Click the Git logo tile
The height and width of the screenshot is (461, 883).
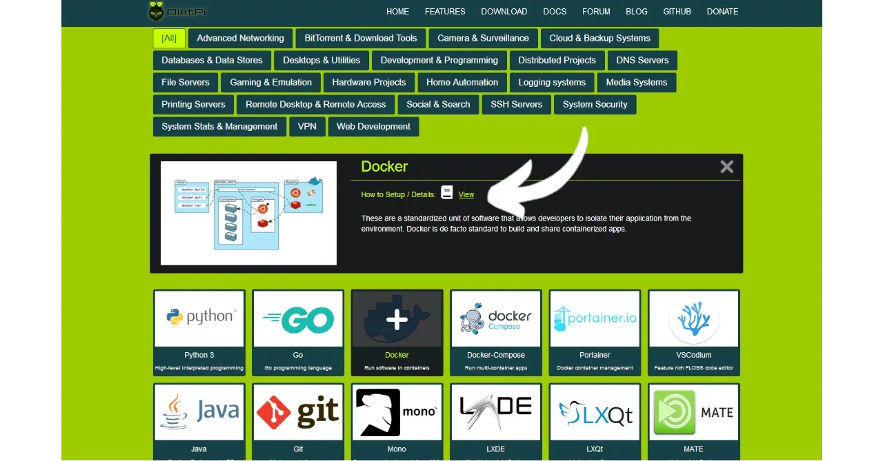[298, 412]
